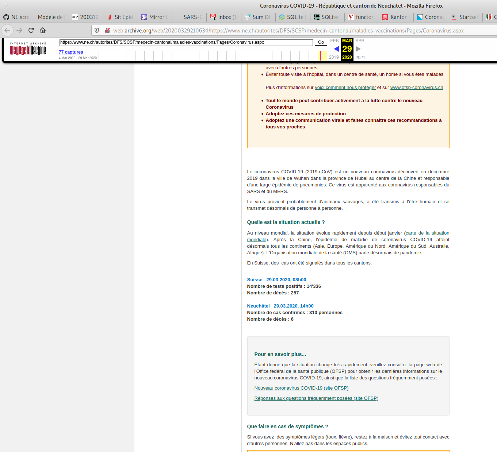Open 'Nouveau coronavirus COVID-19 (site OFSP)' link

click(x=301, y=388)
